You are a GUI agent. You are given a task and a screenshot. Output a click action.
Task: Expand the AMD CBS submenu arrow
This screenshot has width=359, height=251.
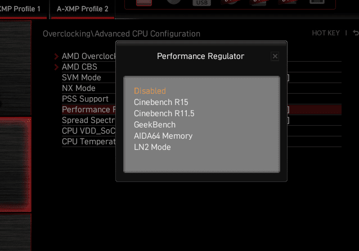(x=56, y=67)
